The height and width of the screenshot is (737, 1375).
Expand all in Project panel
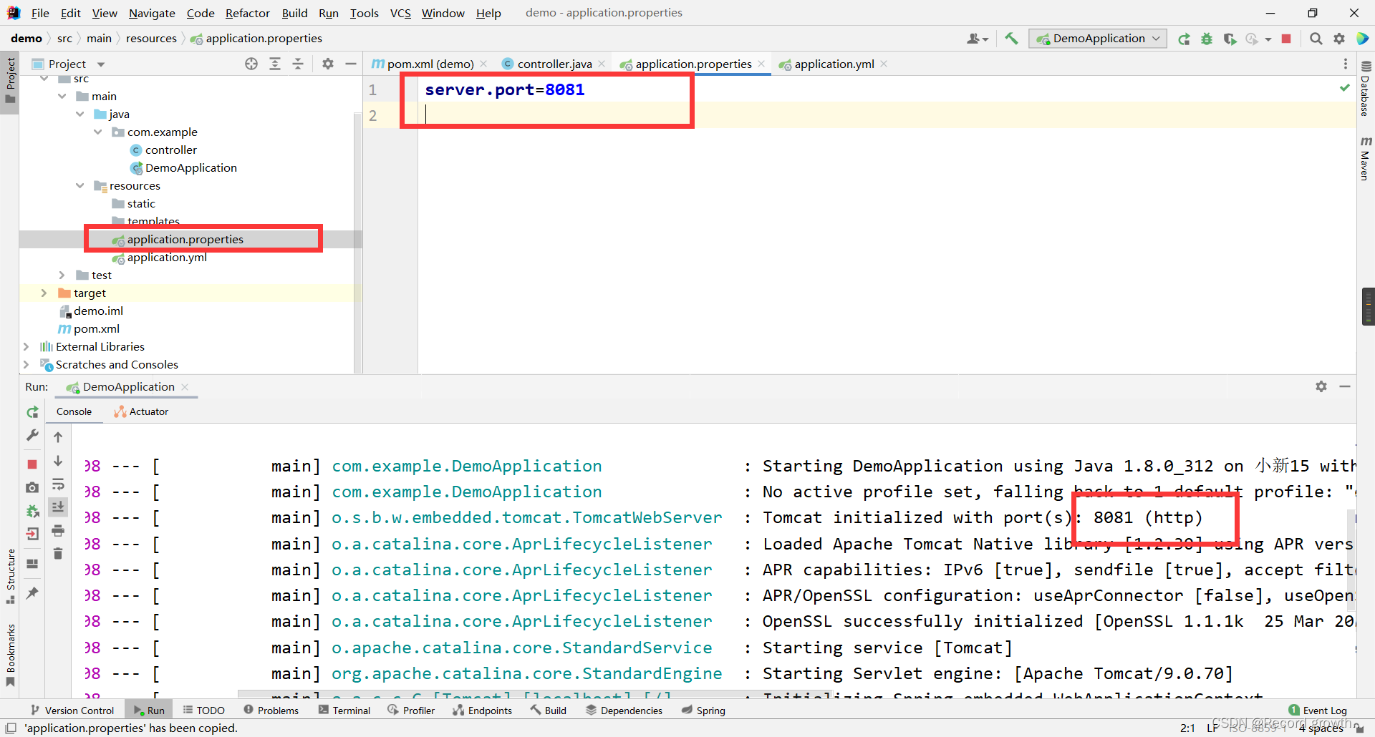[x=275, y=64]
